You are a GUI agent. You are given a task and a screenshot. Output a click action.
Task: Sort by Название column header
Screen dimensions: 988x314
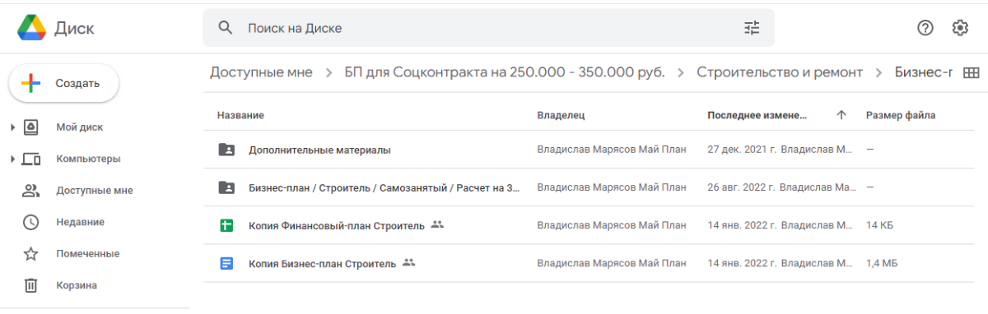pos(240,115)
